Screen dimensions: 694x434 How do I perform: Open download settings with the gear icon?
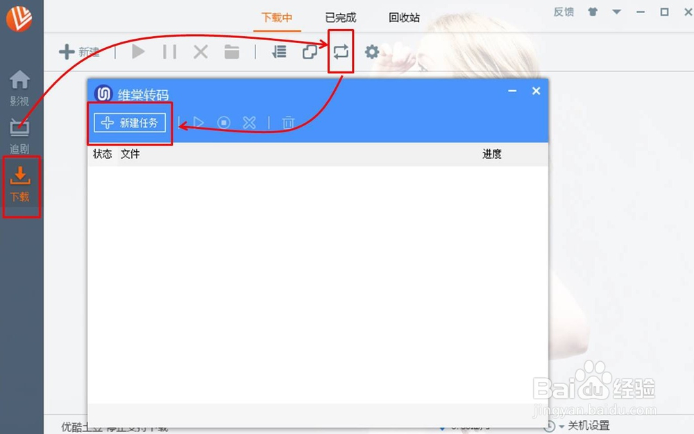tap(372, 51)
